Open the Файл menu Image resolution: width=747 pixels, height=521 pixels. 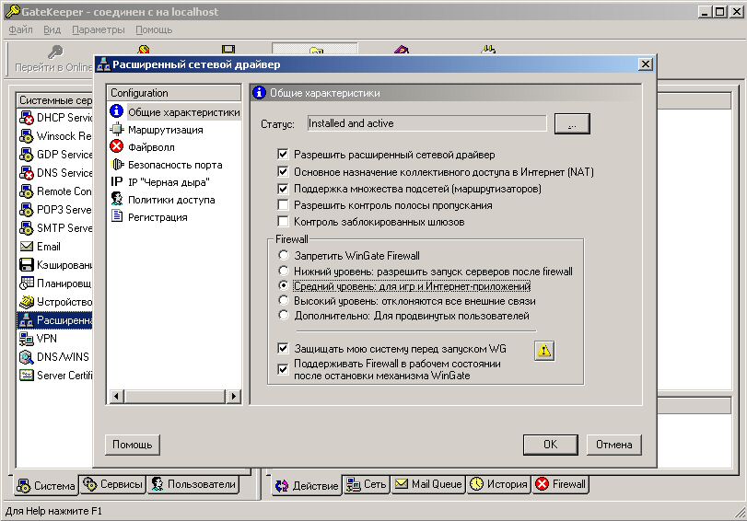click(x=20, y=29)
